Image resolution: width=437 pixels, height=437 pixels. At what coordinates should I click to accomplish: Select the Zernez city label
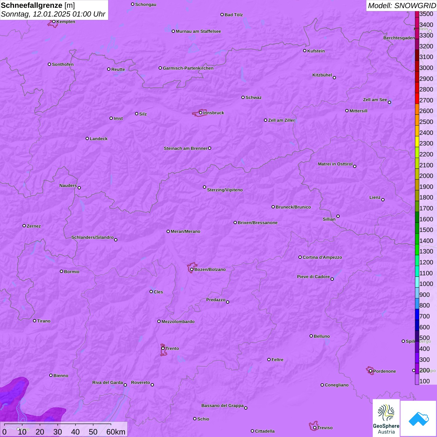(34, 226)
